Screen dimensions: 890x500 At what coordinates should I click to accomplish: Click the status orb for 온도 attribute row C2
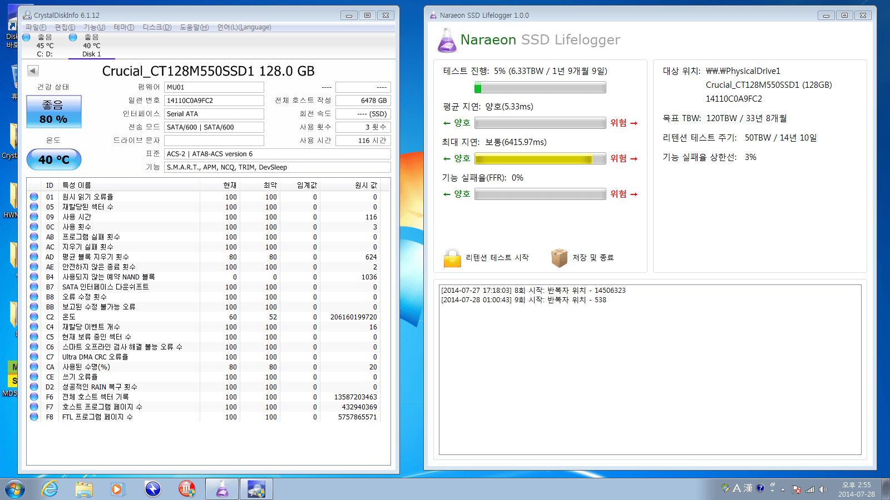[34, 317]
